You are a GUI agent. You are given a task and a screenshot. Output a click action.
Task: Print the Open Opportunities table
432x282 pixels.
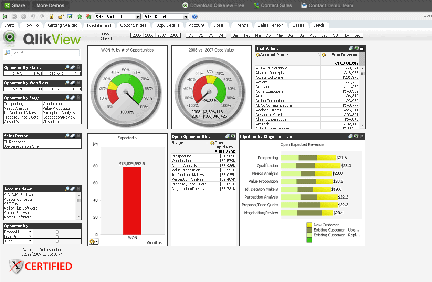pos(228,137)
